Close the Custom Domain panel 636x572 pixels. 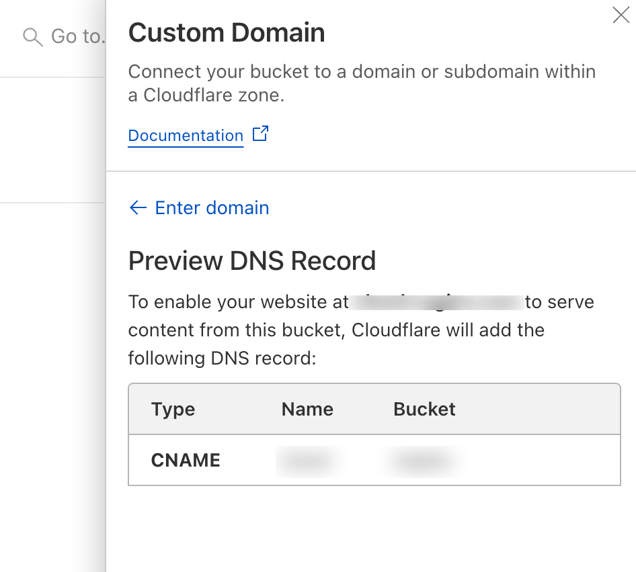[621, 15]
